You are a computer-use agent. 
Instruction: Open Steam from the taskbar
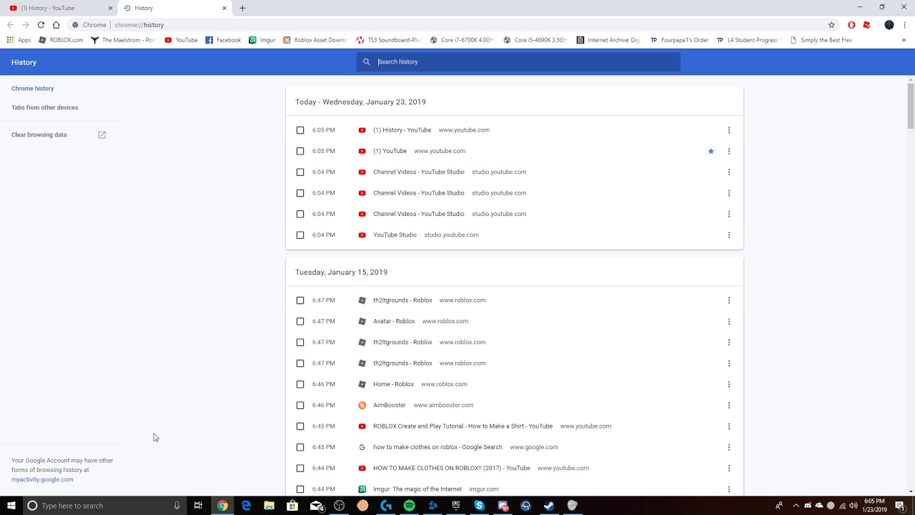coord(549,506)
